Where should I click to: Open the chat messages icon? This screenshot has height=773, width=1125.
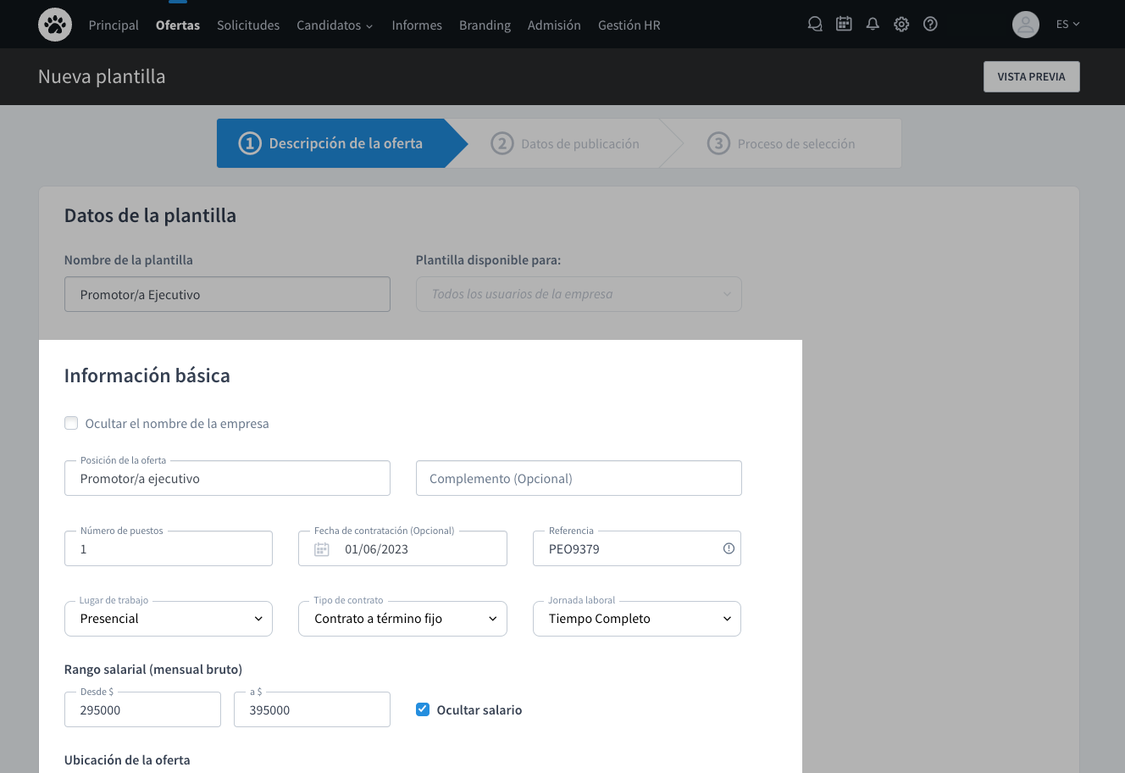pyautogui.click(x=814, y=24)
